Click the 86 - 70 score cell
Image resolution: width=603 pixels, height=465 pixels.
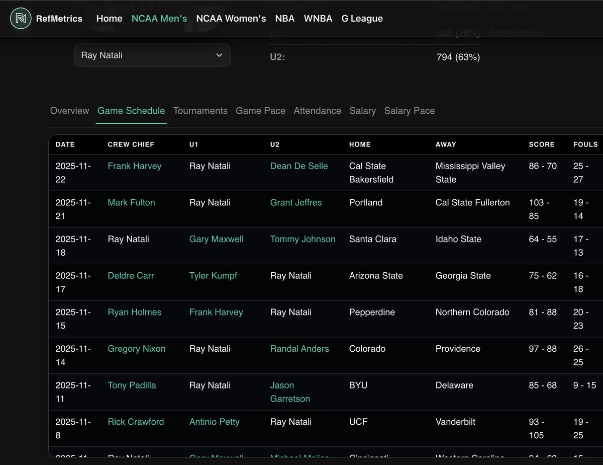543,166
